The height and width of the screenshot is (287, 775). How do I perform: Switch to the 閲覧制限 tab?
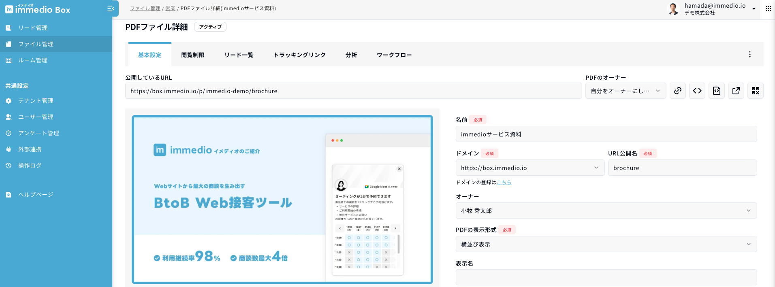click(x=193, y=55)
